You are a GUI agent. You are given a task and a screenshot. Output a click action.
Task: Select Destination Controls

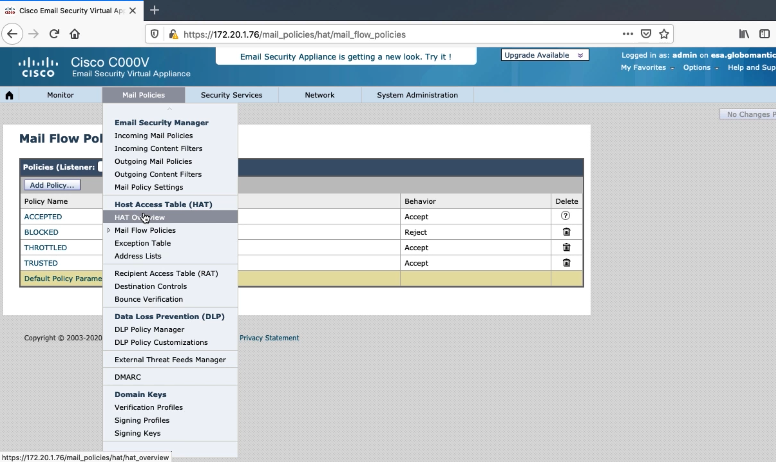pyautogui.click(x=151, y=286)
